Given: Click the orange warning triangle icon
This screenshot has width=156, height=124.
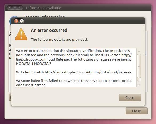Looking at the screenshot, I should click(21, 34).
